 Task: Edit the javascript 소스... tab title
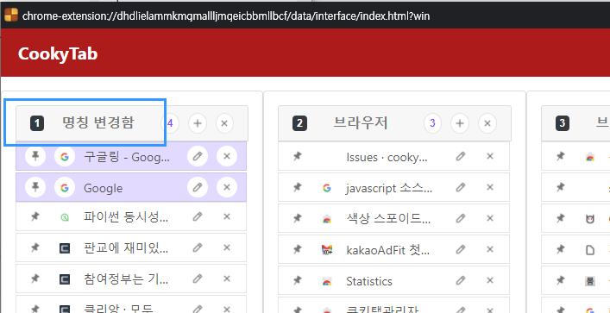click(461, 188)
